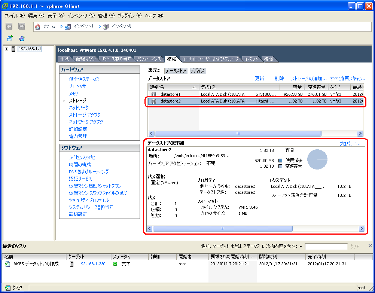Click the back navigation arrow icon

point(9,26)
